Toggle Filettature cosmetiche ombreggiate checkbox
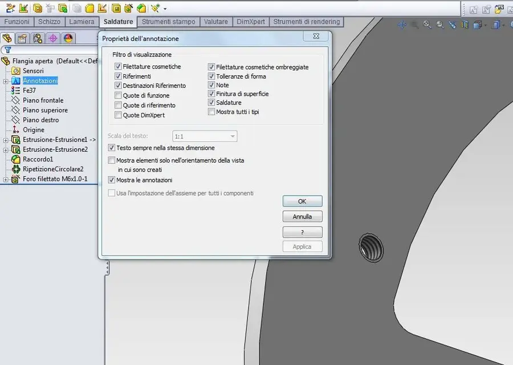513x365 pixels. click(x=211, y=67)
